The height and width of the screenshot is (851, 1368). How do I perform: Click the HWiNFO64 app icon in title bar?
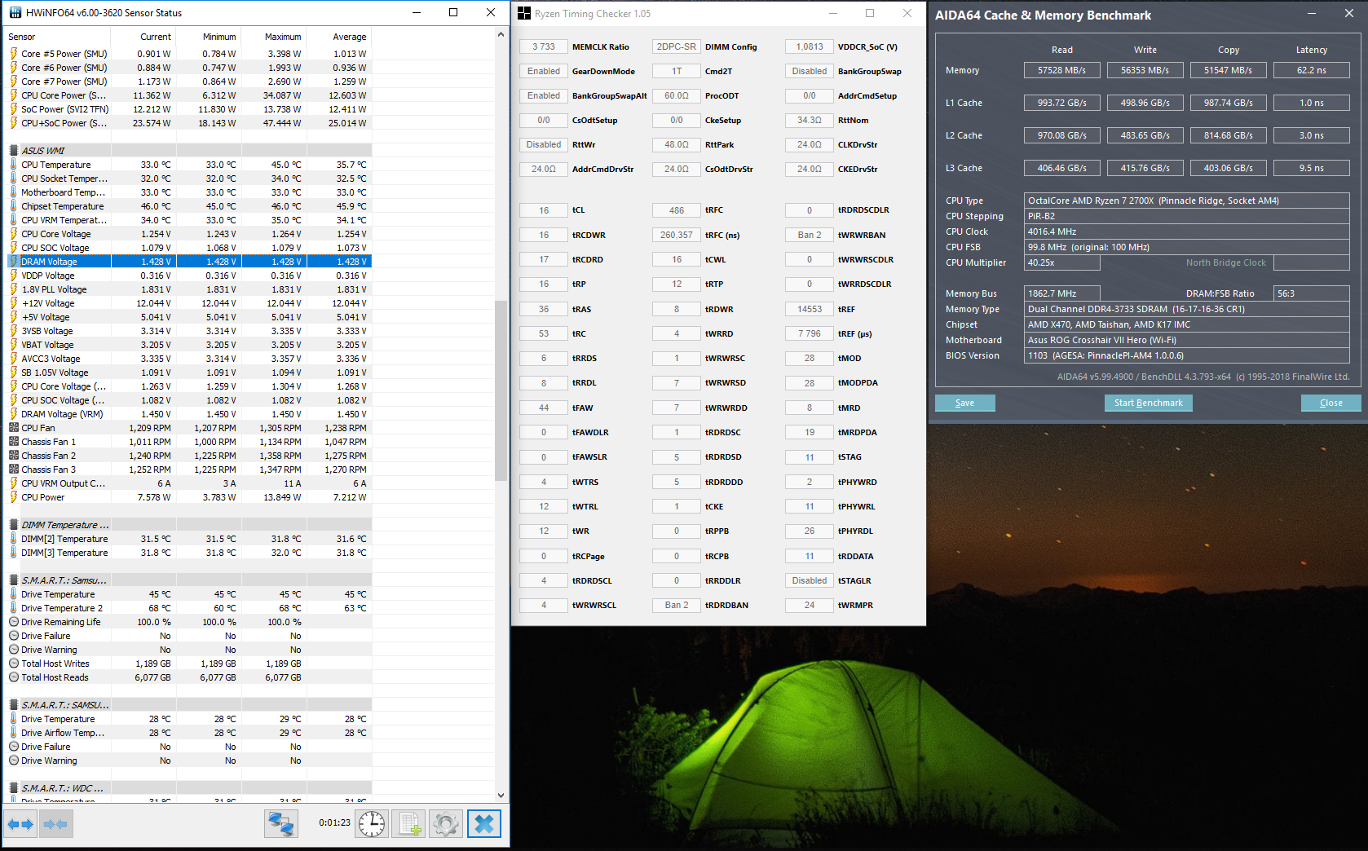pyautogui.click(x=15, y=13)
